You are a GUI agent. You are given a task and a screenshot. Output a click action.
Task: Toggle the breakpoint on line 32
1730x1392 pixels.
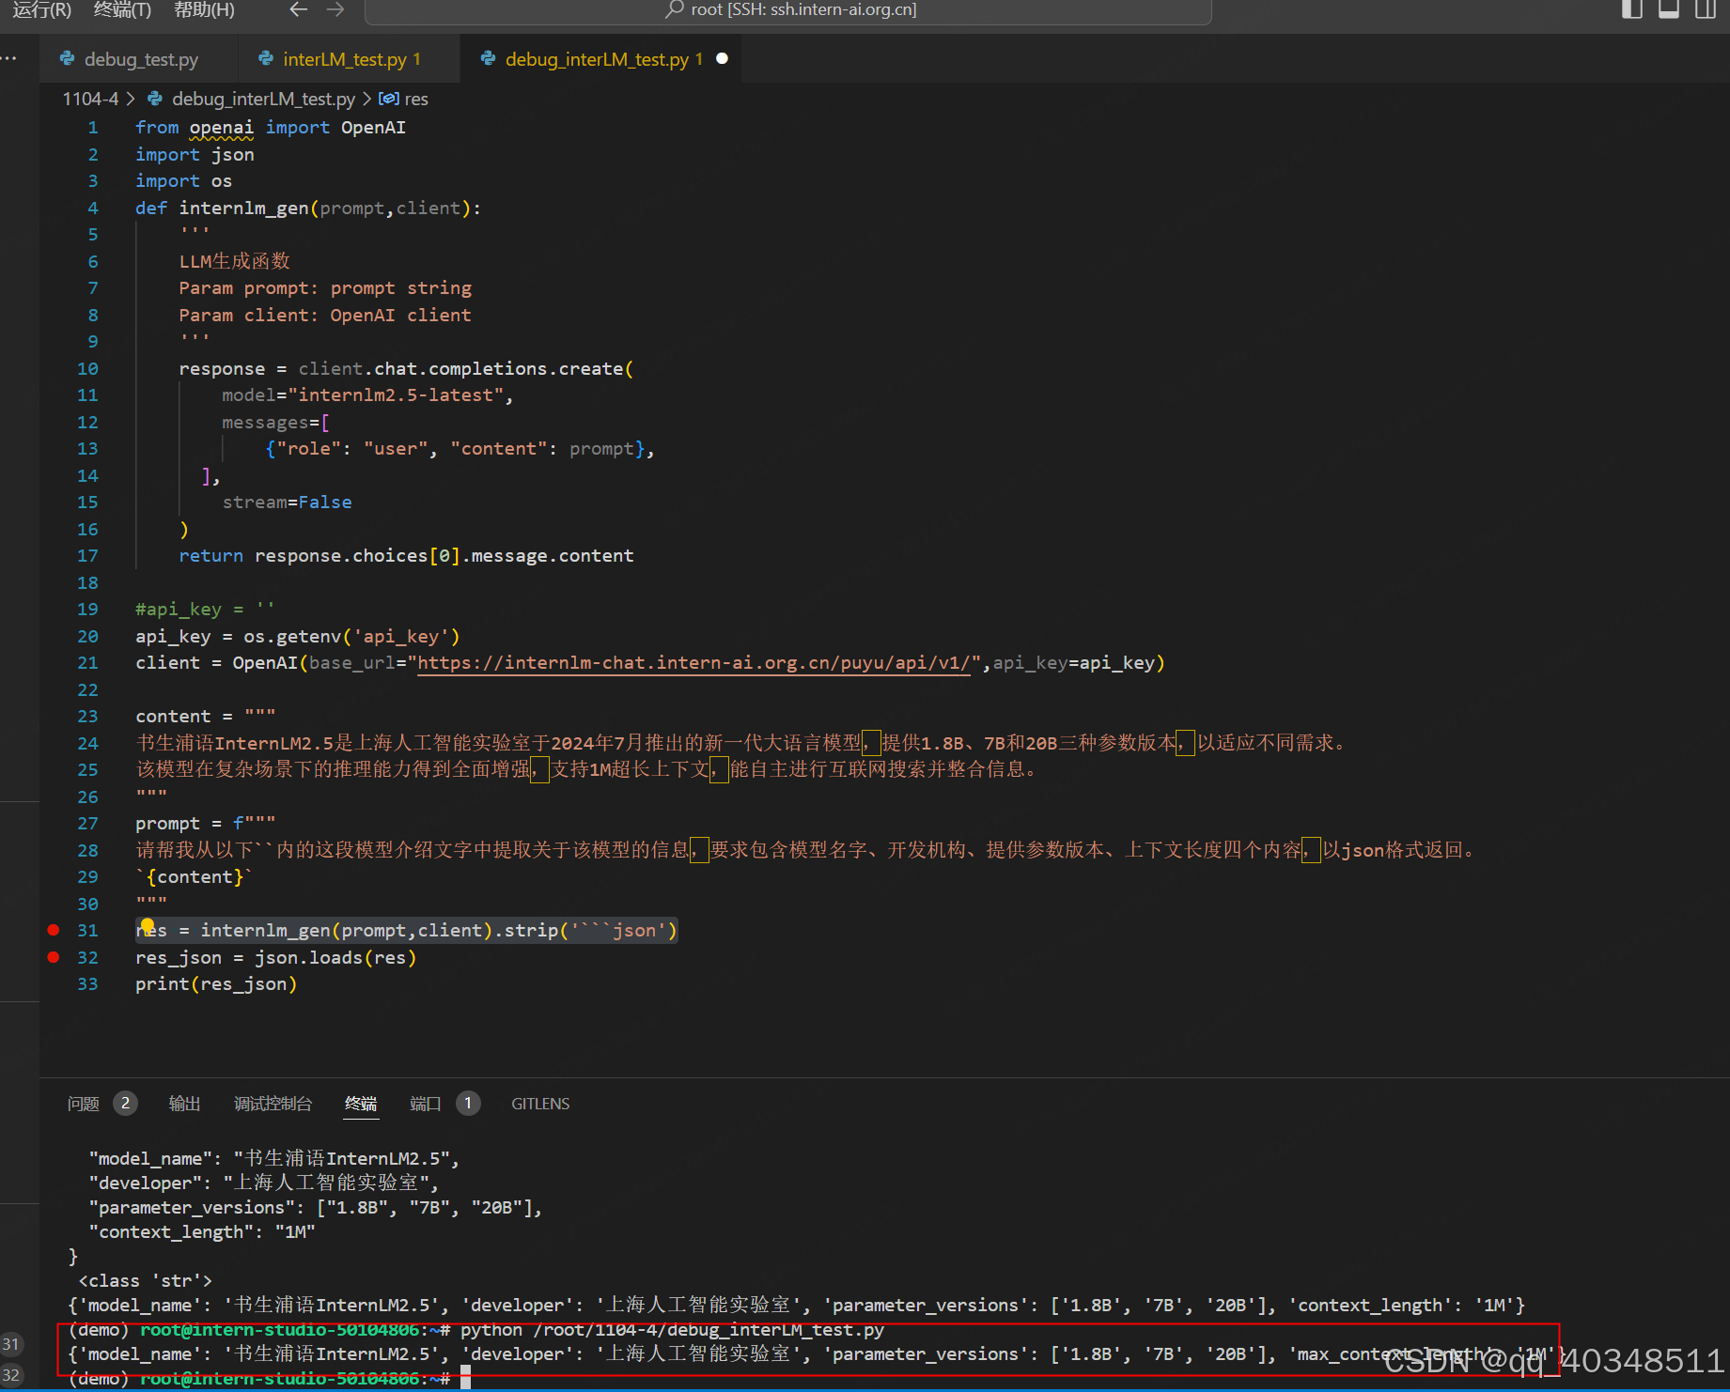point(54,957)
